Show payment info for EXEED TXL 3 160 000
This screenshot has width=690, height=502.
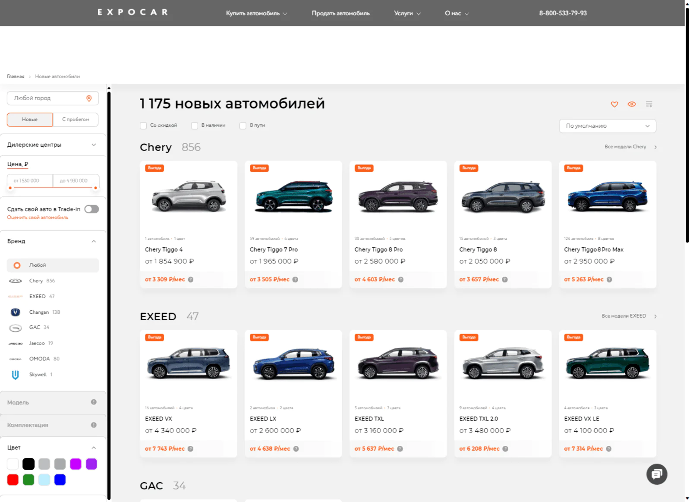click(x=400, y=449)
